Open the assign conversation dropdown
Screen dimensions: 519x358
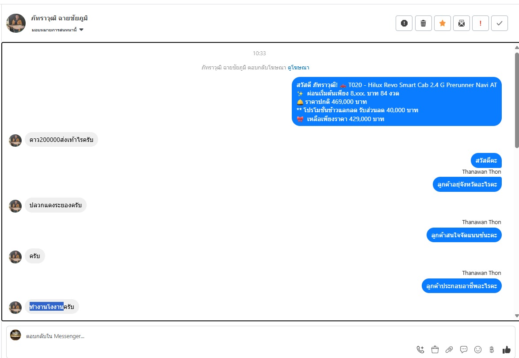point(57,30)
